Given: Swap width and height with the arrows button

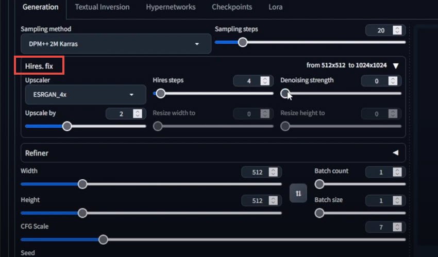Looking at the screenshot, I should [x=298, y=193].
